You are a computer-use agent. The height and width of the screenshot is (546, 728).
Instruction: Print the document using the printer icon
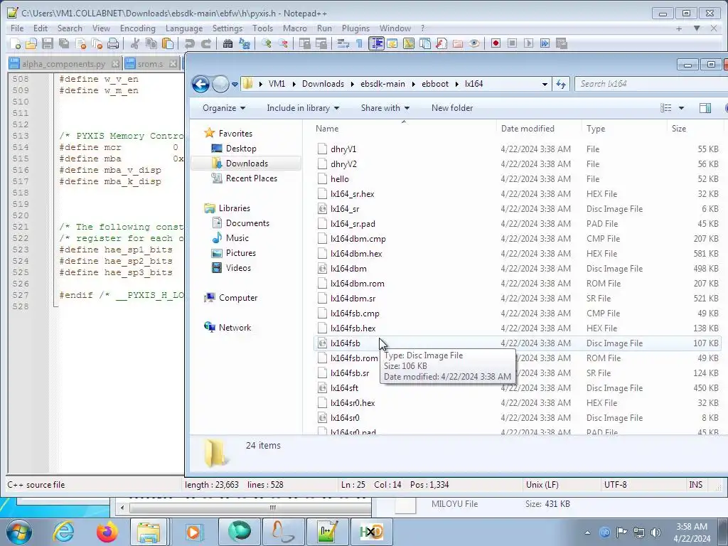(x=113, y=43)
